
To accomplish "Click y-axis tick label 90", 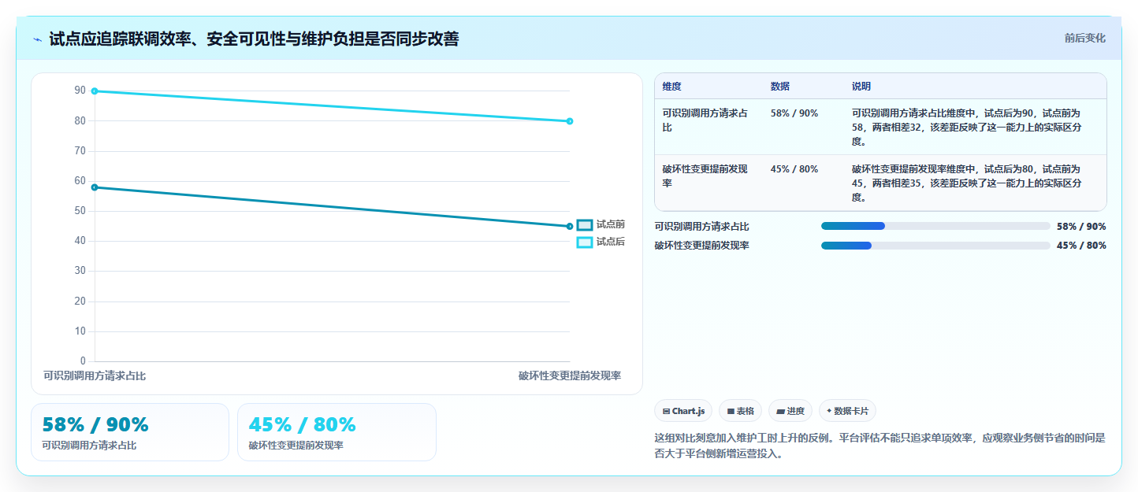I will pyautogui.click(x=80, y=91).
